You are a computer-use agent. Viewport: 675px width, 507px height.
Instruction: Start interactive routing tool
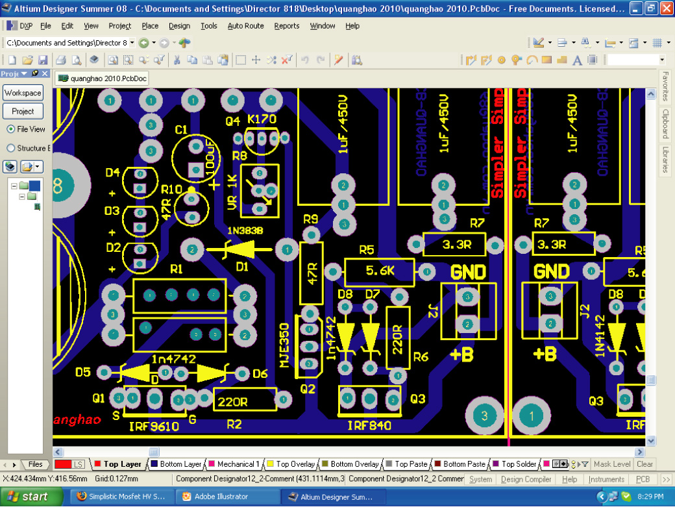pyautogui.click(x=471, y=60)
